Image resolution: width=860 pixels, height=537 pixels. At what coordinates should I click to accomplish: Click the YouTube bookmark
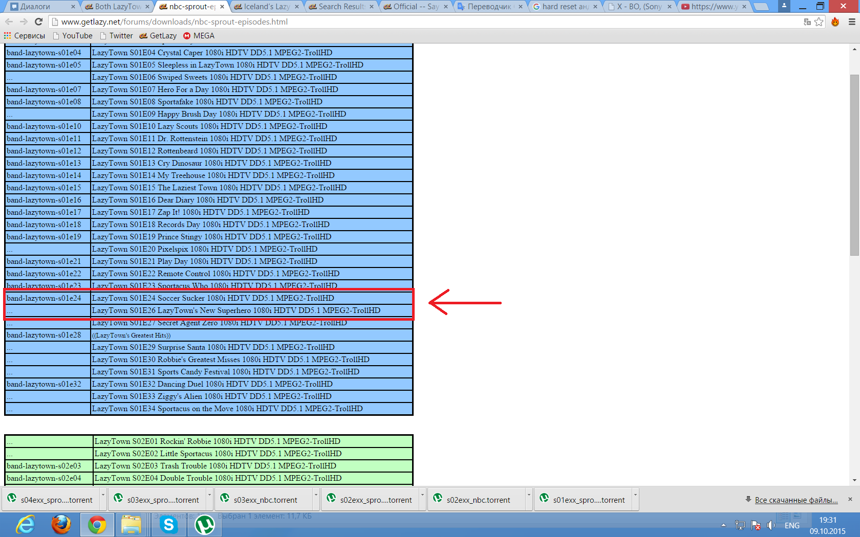tap(77, 36)
